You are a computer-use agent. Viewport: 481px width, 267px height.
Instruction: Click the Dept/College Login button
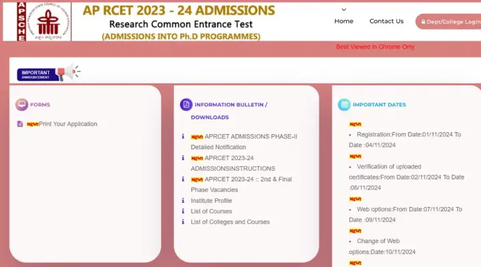[450, 22]
